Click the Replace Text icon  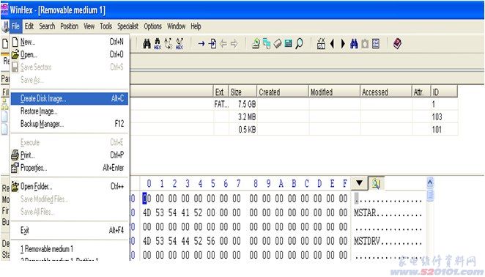[x=169, y=44]
